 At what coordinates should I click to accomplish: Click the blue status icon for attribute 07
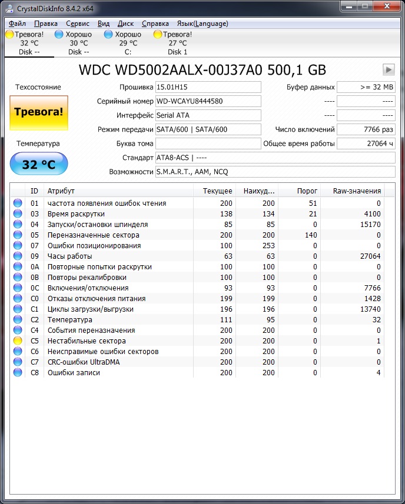18,246
